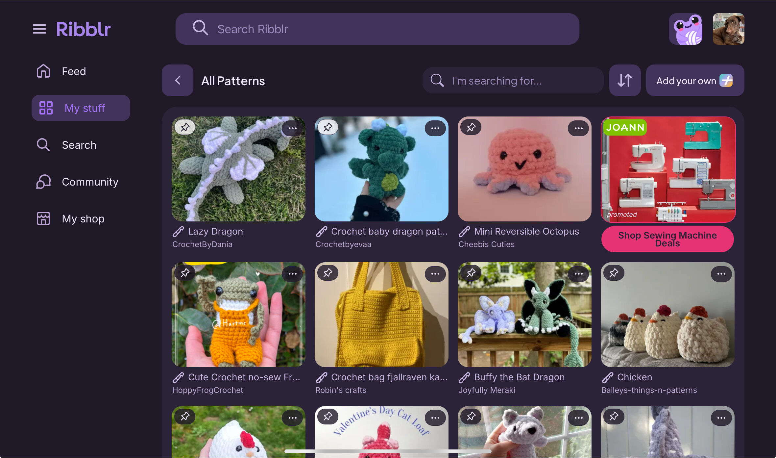Click the HoppyFrogCrochet designer name
This screenshot has width=776, height=458.
pyautogui.click(x=207, y=390)
